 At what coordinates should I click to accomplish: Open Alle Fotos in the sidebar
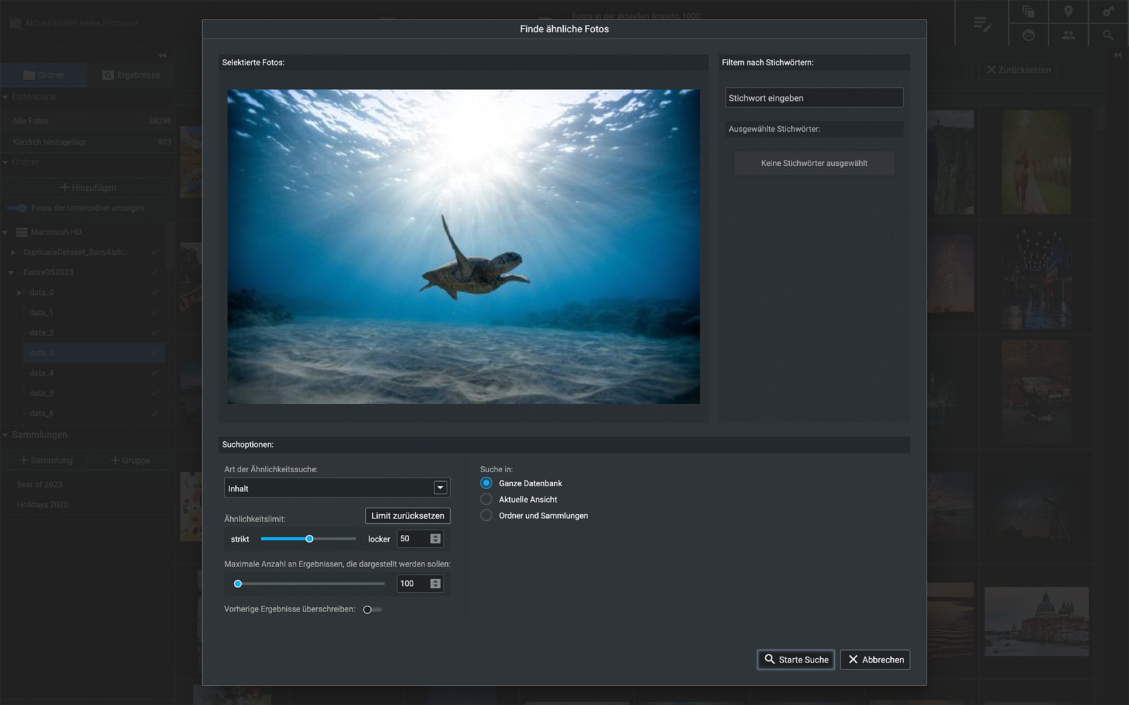point(86,121)
